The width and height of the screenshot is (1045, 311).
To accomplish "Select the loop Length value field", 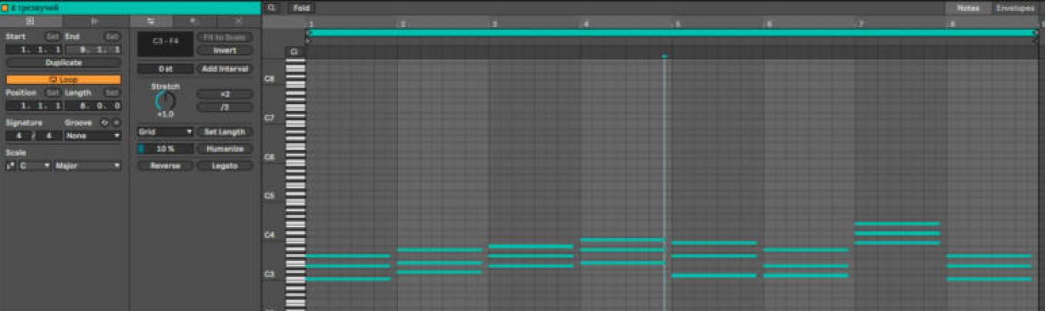I will 93,105.
